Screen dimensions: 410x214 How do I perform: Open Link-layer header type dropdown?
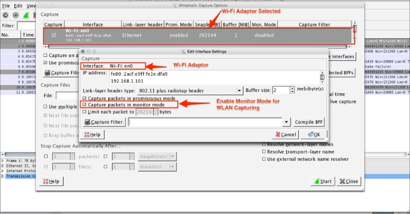click(x=190, y=91)
